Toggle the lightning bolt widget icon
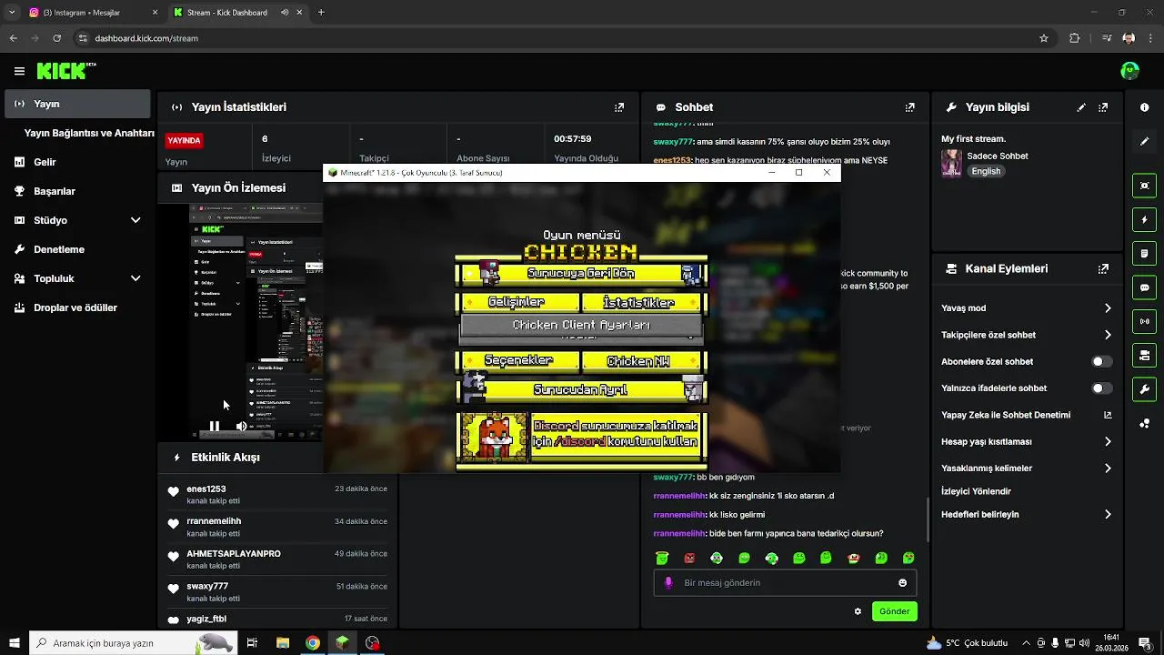Image resolution: width=1164 pixels, height=655 pixels. click(x=1144, y=219)
